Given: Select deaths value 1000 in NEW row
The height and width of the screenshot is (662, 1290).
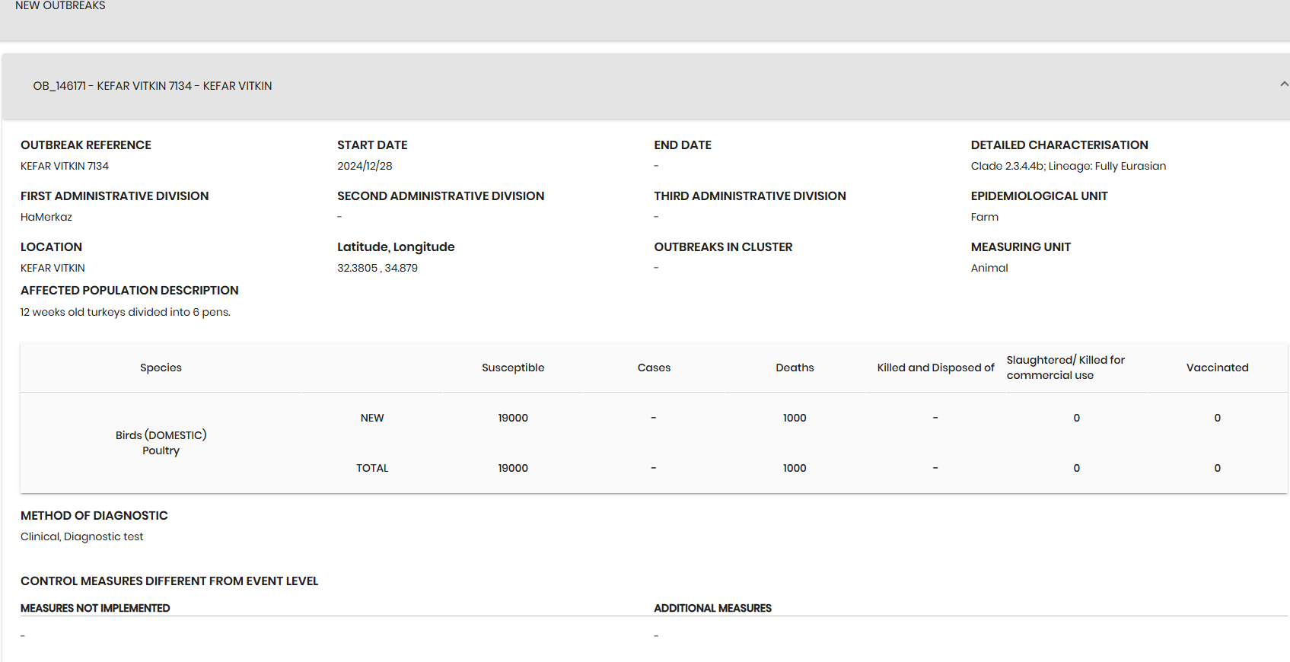Looking at the screenshot, I should tap(795, 418).
